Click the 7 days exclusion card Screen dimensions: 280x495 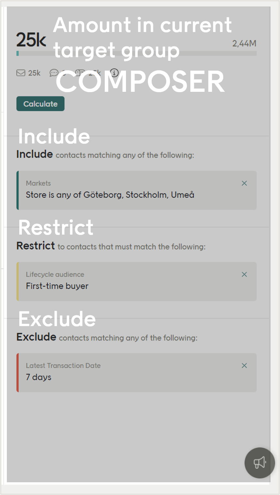point(131,372)
